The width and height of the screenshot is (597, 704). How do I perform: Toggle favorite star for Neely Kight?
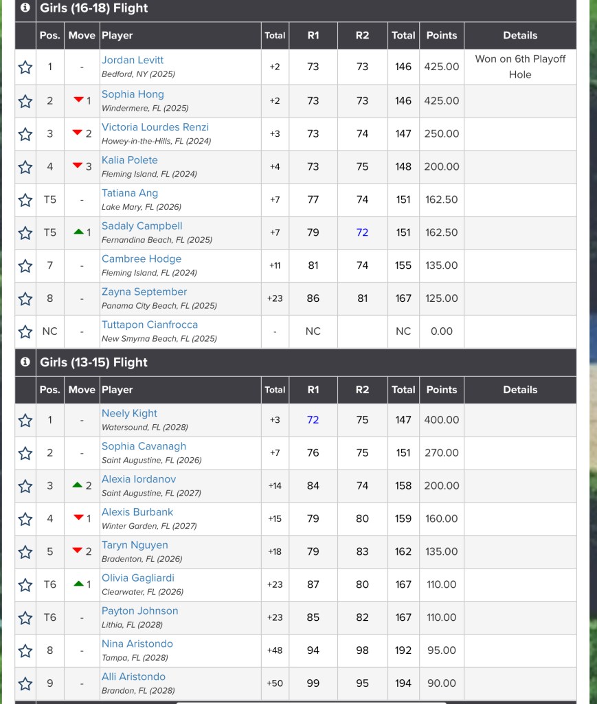pyautogui.click(x=25, y=420)
